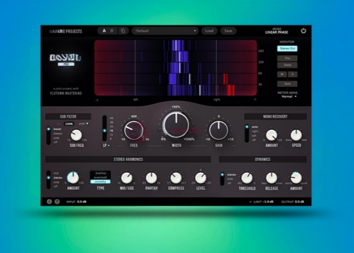Select mid in Stereo Harmonics mode
This screenshot has width=354, height=253.
(56, 173)
